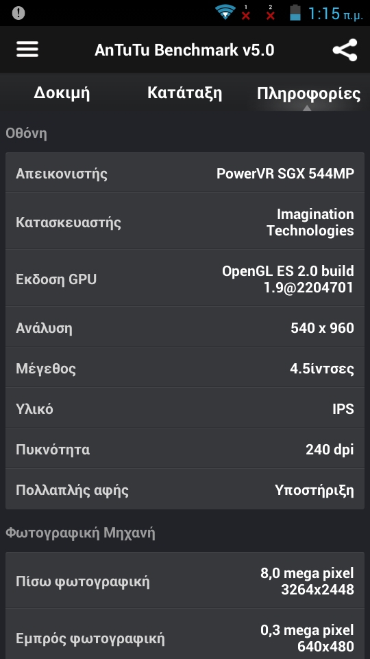Switch to the Κατάταξη tab

184,93
